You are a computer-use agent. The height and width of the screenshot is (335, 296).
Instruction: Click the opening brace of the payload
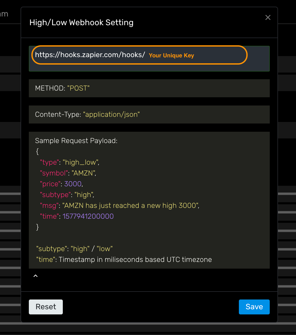(37, 152)
